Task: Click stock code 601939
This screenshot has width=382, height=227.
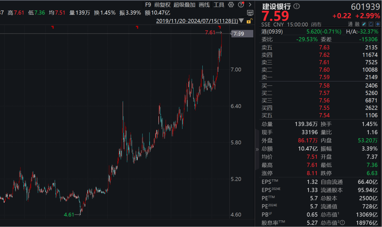Action: coord(365,7)
